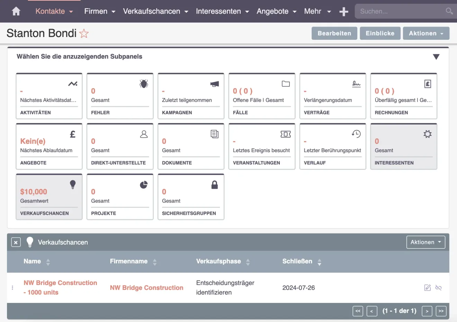457x322 pixels.
Task: Click edit pencil icon for NW Bridge row
Action: (428, 288)
